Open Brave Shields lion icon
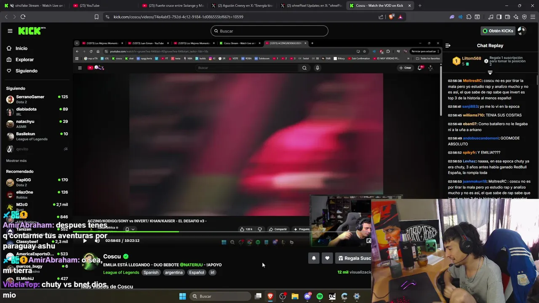This screenshot has height=303, width=539. (391, 17)
